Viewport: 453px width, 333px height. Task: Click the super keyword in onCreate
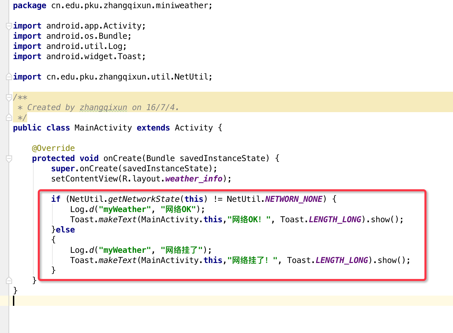(x=63, y=169)
